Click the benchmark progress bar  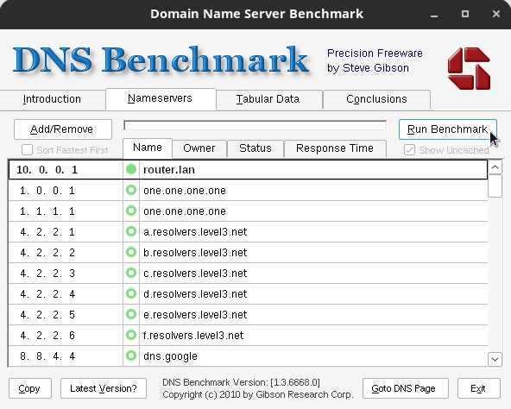[x=255, y=125]
